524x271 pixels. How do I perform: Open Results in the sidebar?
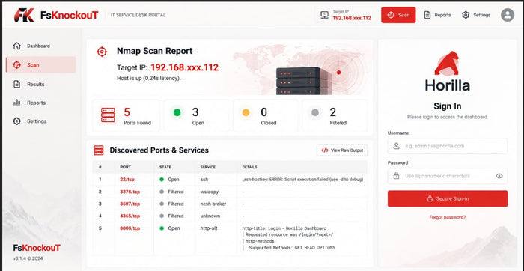40,84
